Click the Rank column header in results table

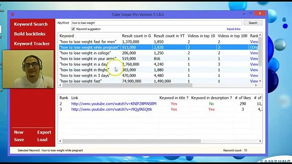click(x=64, y=98)
